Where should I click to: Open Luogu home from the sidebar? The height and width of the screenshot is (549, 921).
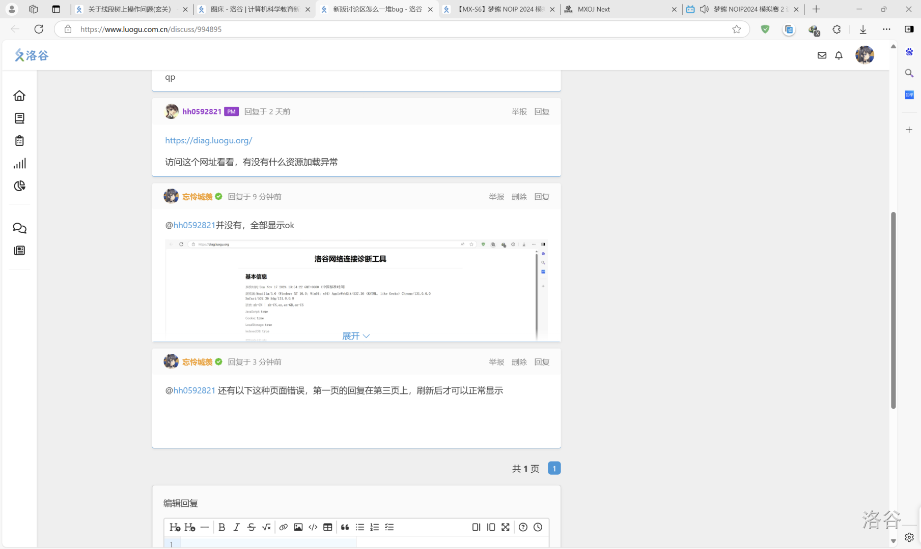(x=19, y=96)
